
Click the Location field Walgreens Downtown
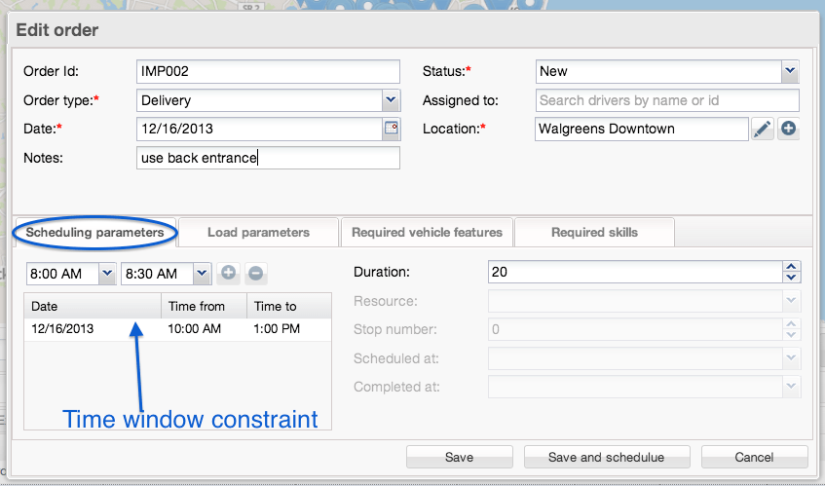click(642, 129)
